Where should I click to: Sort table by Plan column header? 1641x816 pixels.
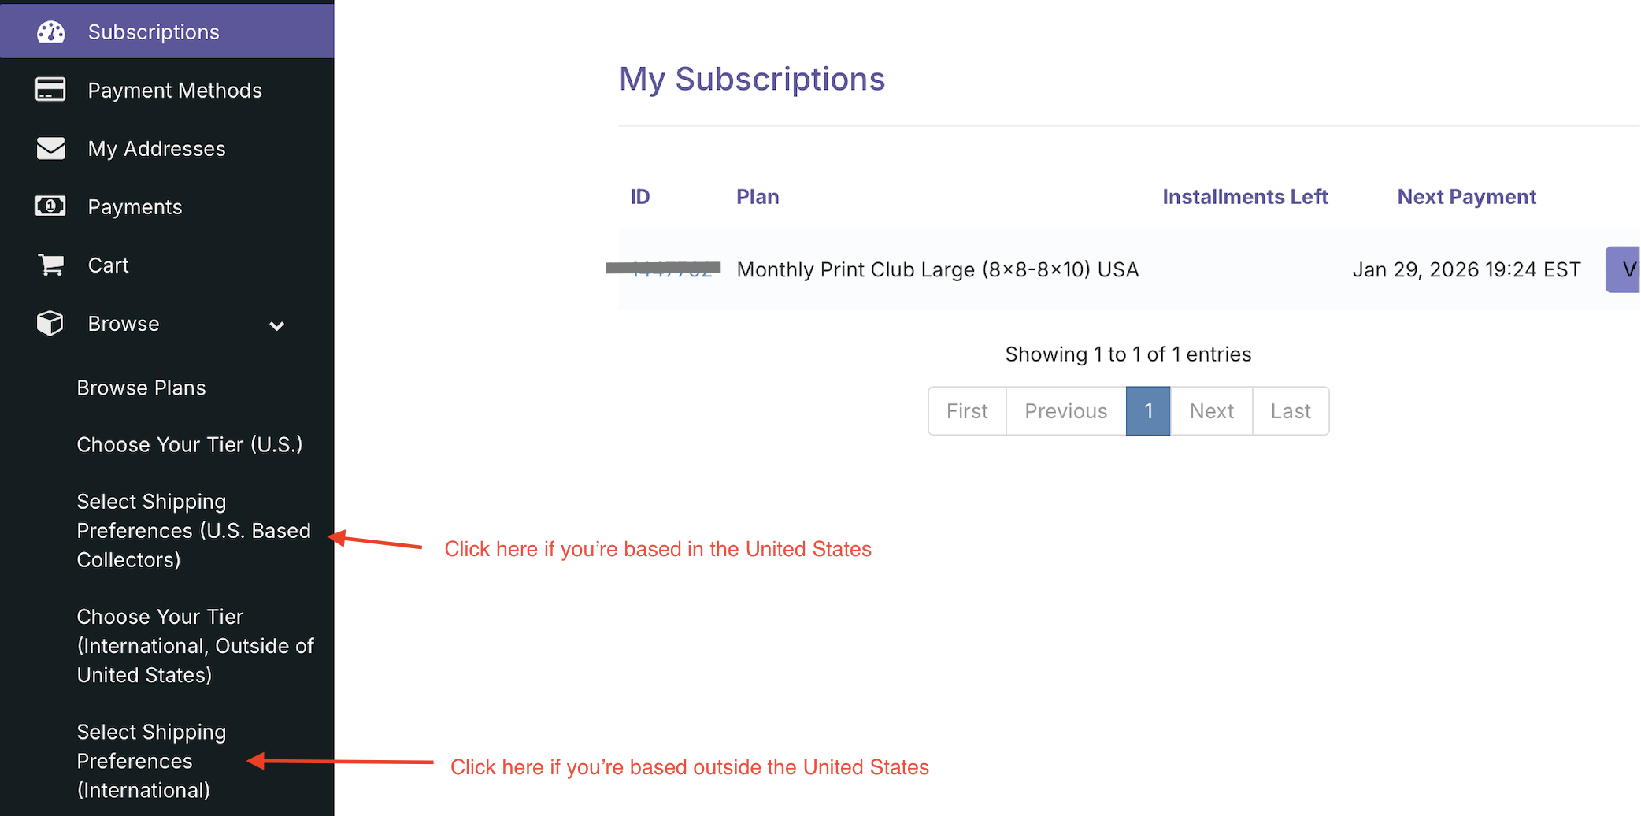758,197
